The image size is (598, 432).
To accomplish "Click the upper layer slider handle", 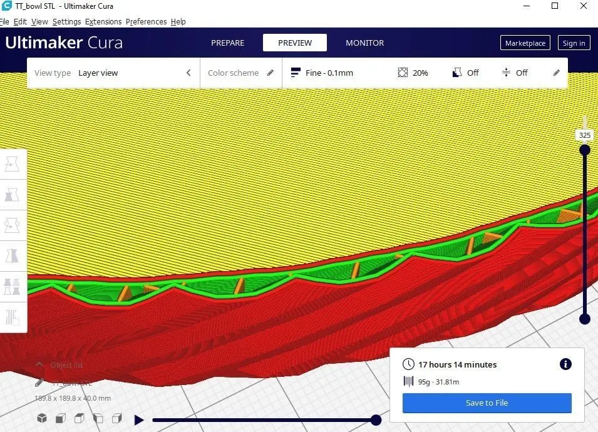I will tap(585, 150).
